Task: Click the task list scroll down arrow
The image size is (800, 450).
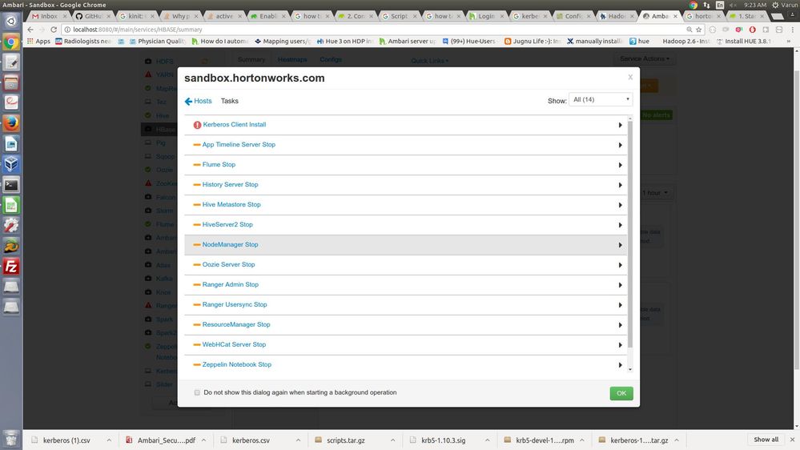Action: (x=630, y=369)
